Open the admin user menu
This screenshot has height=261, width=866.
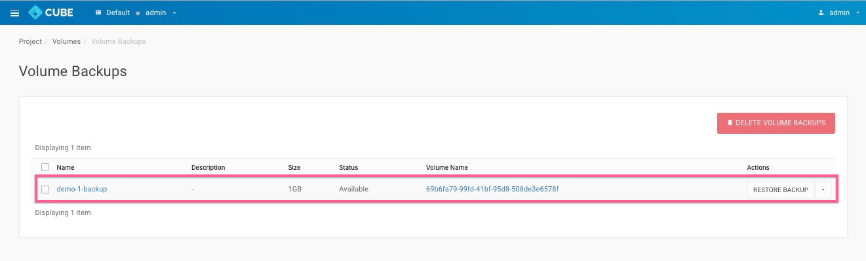click(x=838, y=12)
